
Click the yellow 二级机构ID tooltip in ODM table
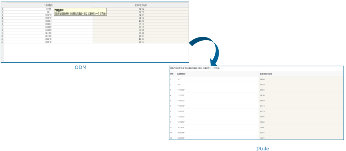[x=80, y=12]
